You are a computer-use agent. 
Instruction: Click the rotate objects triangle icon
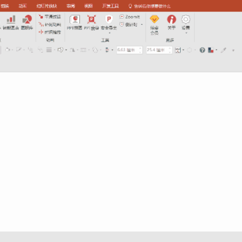point(73,50)
